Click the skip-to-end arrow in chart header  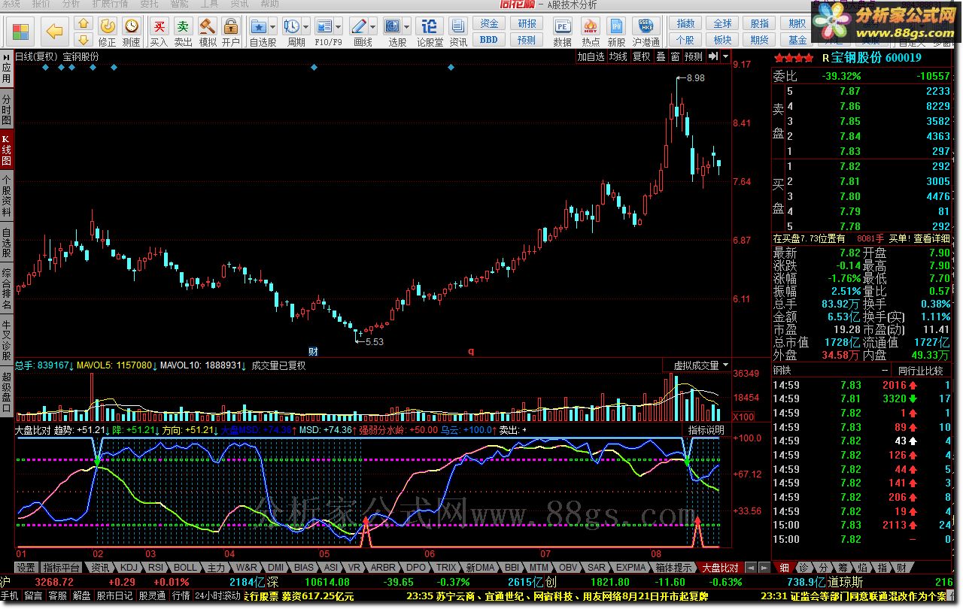coord(712,56)
